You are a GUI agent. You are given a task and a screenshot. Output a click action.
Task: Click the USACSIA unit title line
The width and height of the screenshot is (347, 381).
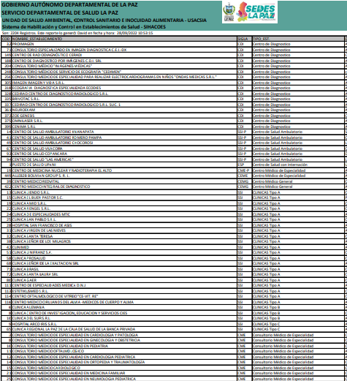point(104,20)
